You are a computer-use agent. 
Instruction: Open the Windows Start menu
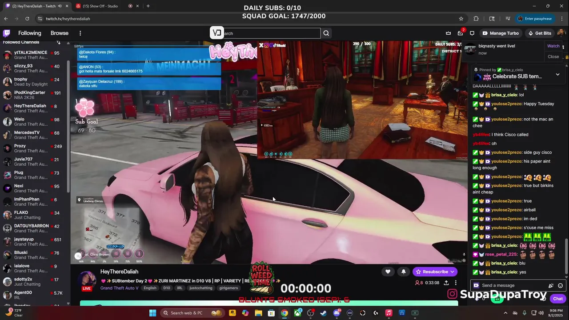coord(152,313)
